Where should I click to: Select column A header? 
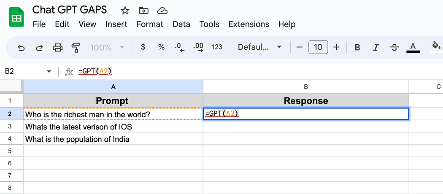pyautogui.click(x=113, y=87)
